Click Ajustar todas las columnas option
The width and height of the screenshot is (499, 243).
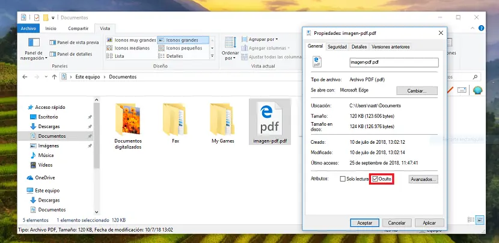pyautogui.click(x=272, y=57)
